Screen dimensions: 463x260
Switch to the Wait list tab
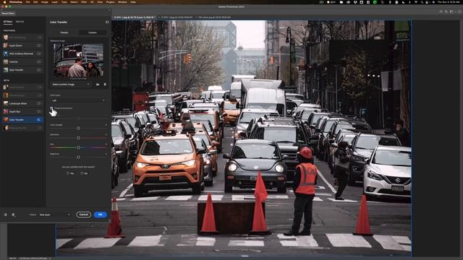click(20, 22)
